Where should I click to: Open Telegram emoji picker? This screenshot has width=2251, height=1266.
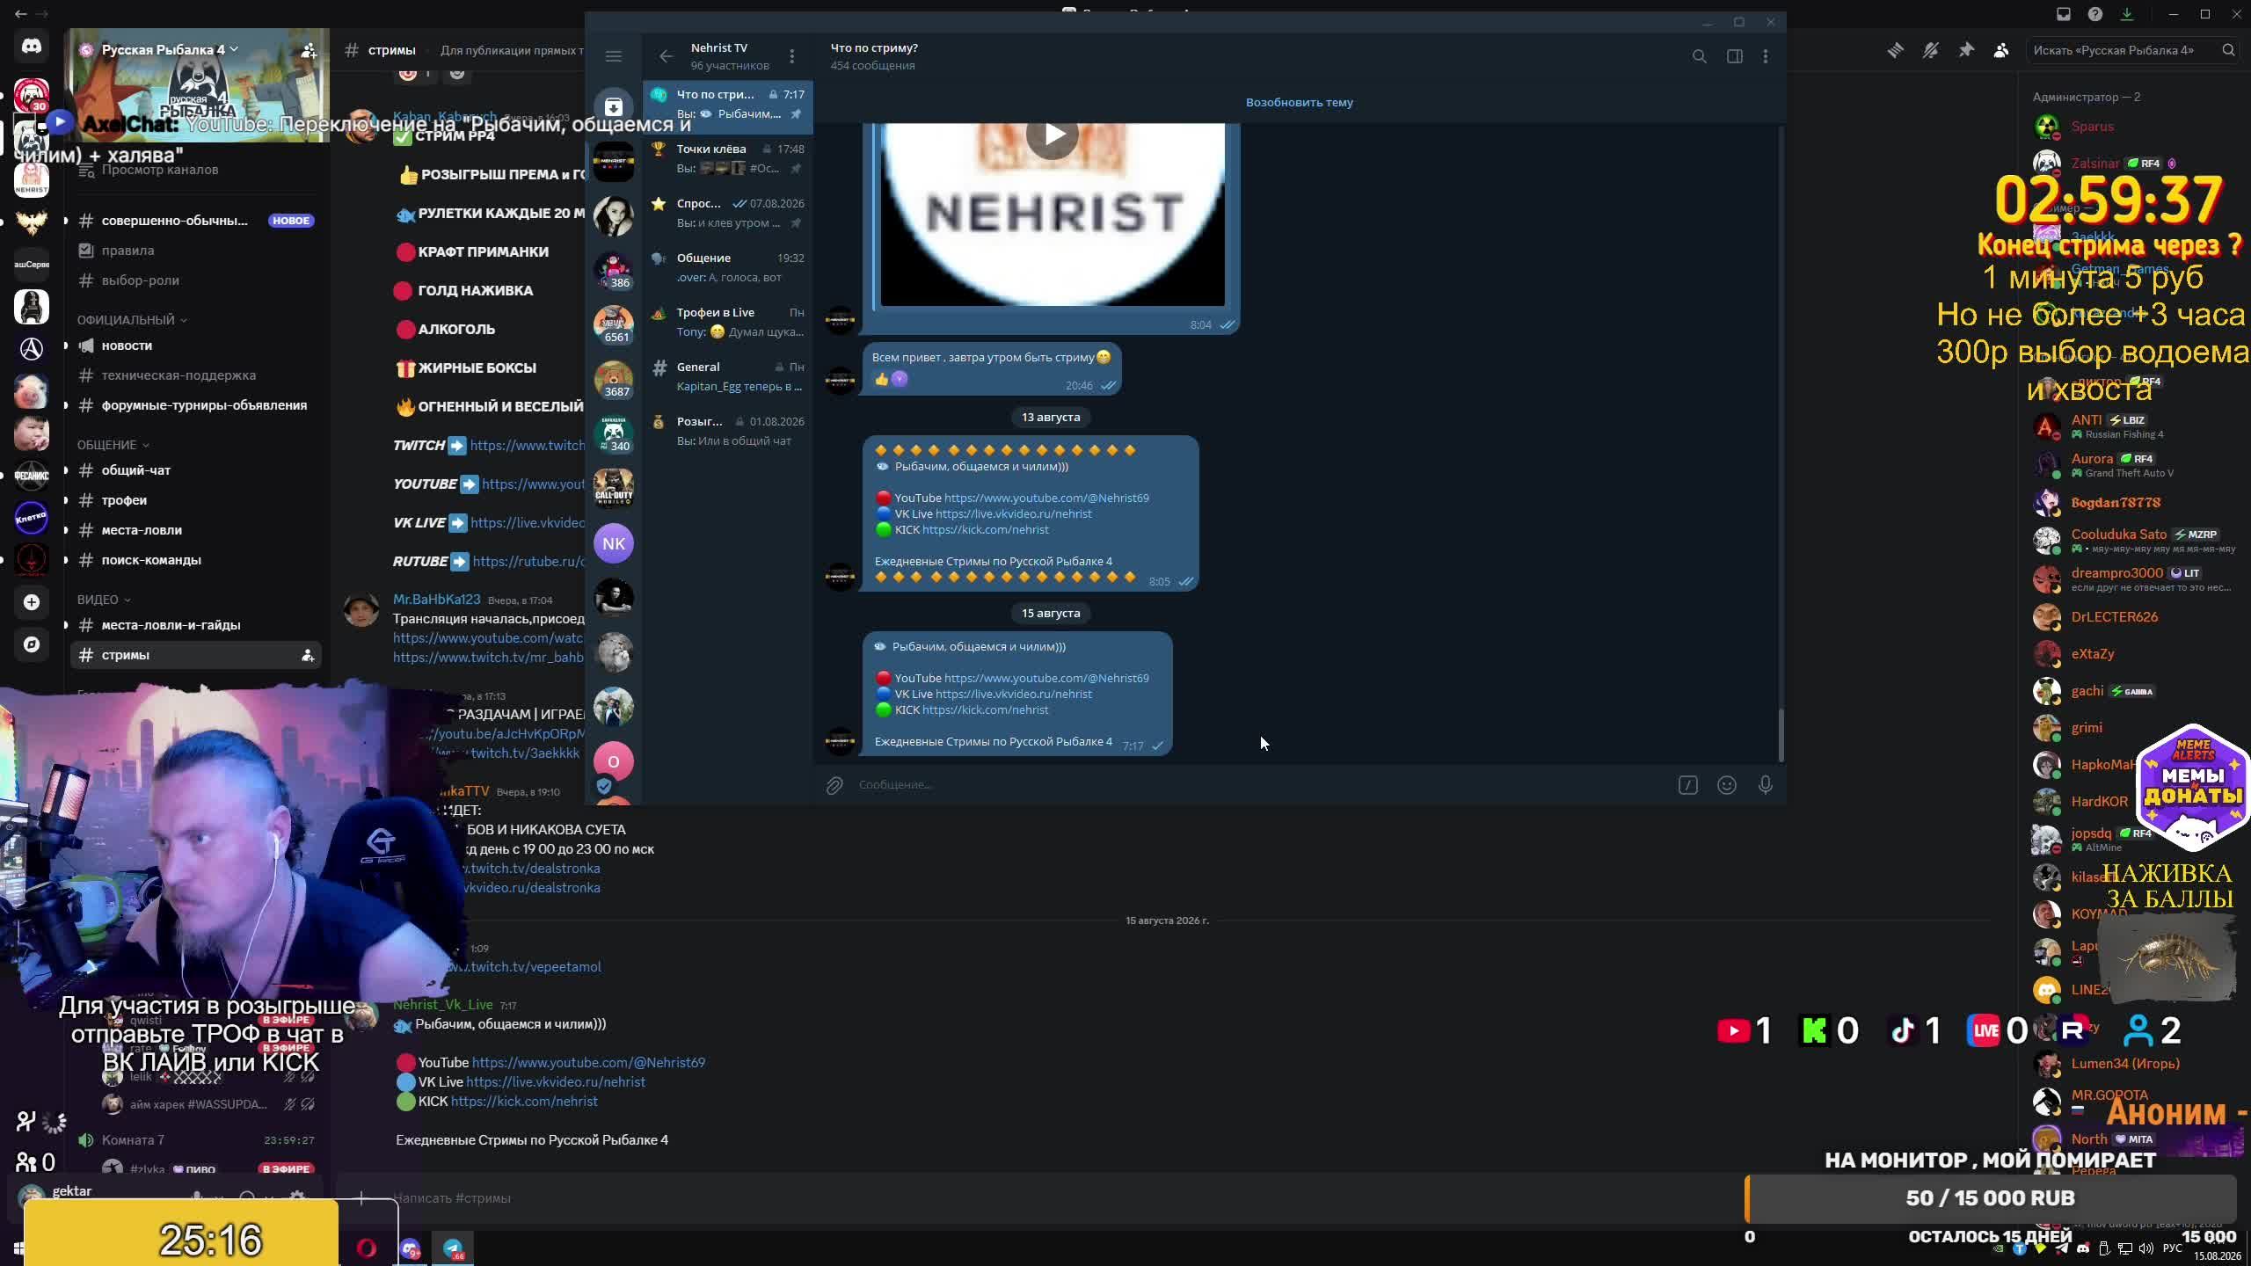1727,785
